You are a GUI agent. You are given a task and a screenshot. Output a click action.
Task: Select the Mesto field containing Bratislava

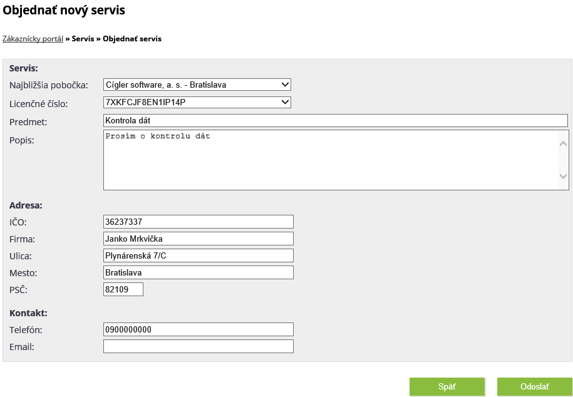199,272
